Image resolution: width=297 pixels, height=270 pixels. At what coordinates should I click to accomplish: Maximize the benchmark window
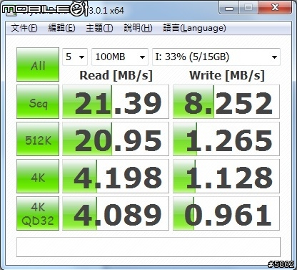248,8
